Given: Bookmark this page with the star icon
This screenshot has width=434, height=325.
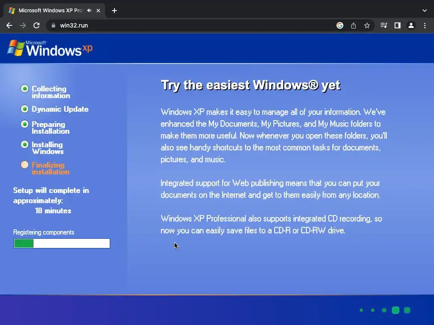Looking at the screenshot, I should click(367, 25).
